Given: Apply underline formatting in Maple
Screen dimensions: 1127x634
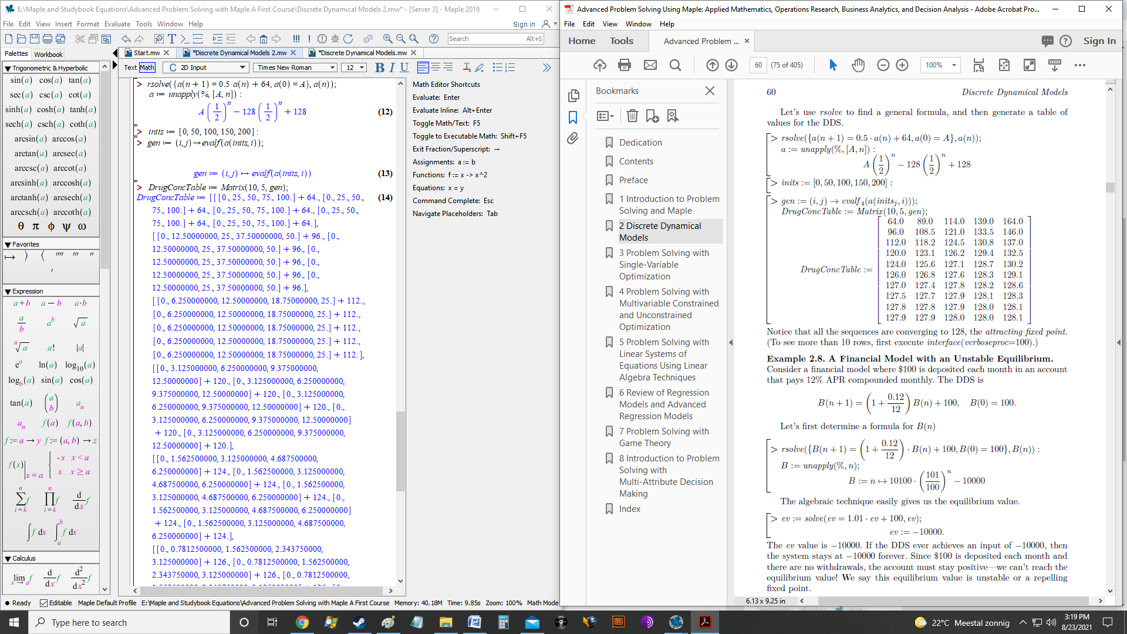Looking at the screenshot, I should (x=404, y=68).
